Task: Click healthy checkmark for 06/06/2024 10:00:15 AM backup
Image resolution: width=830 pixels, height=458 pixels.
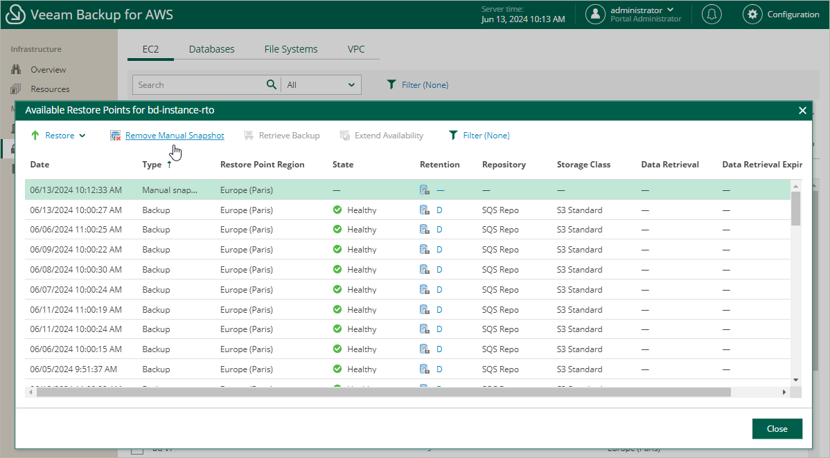Action: click(337, 349)
